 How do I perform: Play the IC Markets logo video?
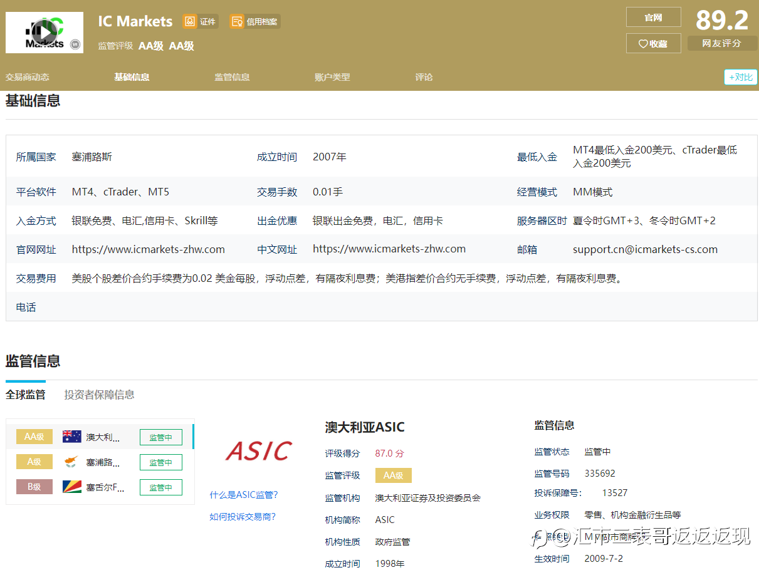click(44, 31)
